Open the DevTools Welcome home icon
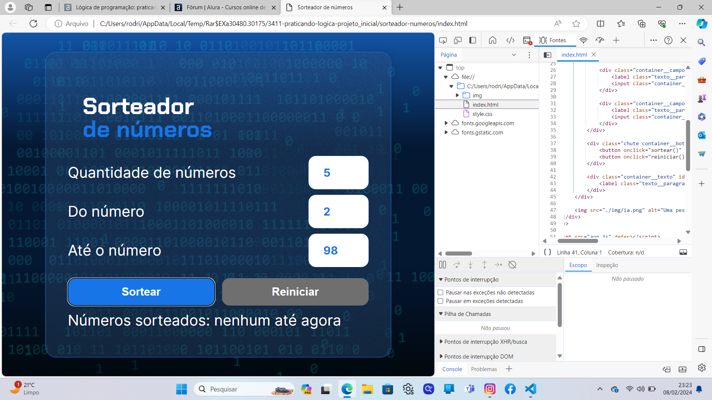This screenshot has height=400, width=712. point(492,40)
